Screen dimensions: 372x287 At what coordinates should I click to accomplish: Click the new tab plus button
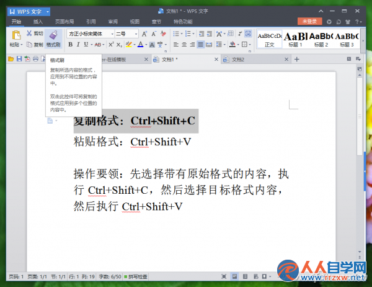click(x=296, y=59)
